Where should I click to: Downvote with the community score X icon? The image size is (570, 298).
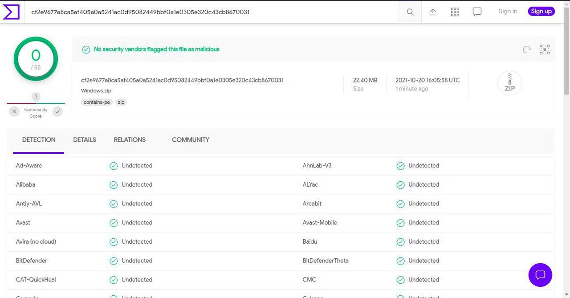click(x=14, y=111)
